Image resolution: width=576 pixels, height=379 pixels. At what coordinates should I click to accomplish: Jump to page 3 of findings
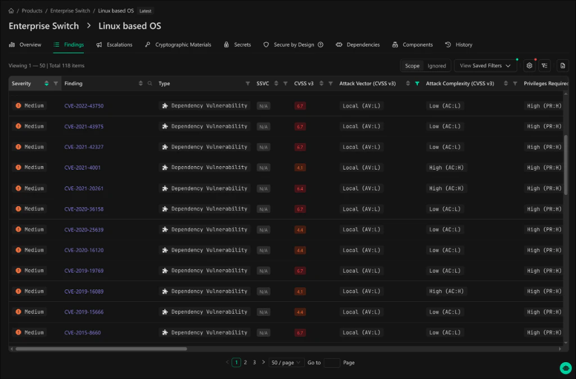pos(254,362)
